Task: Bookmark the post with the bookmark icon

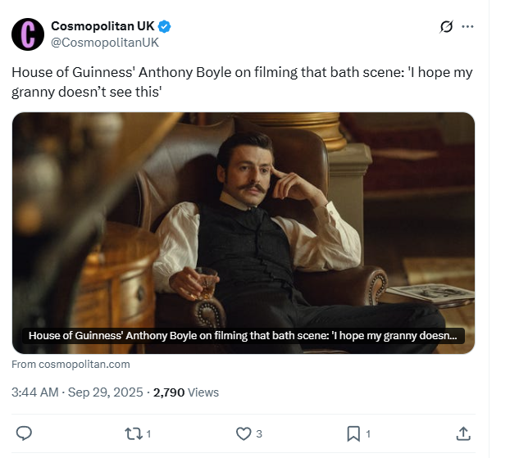Action: (x=353, y=433)
